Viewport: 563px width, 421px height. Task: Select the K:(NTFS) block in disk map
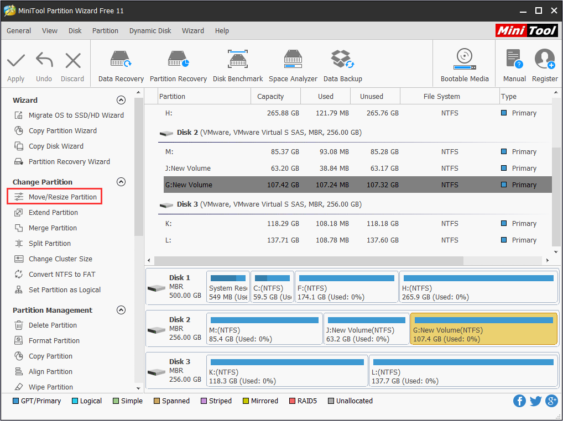[287, 371]
